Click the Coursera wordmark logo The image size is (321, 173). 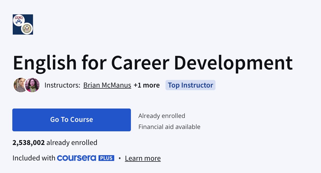(x=77, y=158)
